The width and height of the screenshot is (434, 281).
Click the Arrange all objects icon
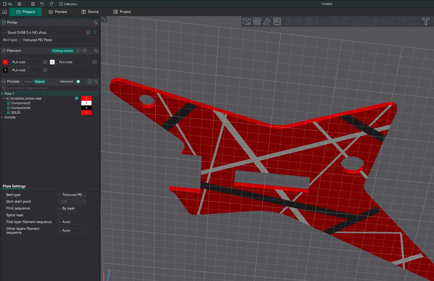click(277, 21)
